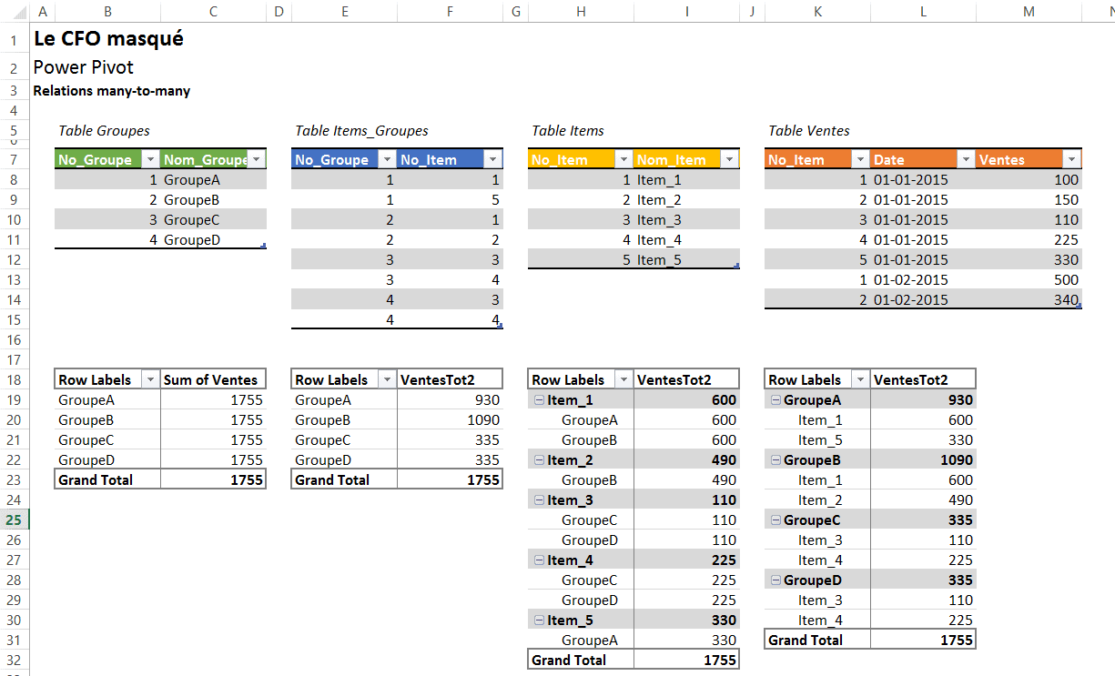Open Row Labels filter of Sum of Ventes pivot
Image resolution: width=1115 pixels, height=676 pixels.
coord(150,380)
